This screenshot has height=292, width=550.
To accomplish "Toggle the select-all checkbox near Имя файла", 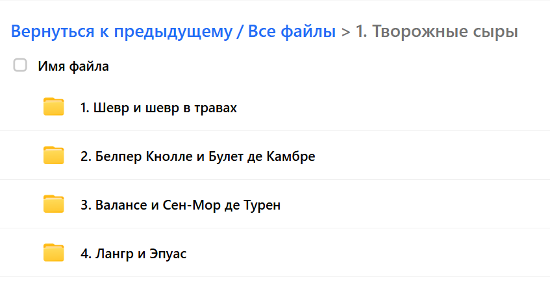I will [x=20, y=66].
